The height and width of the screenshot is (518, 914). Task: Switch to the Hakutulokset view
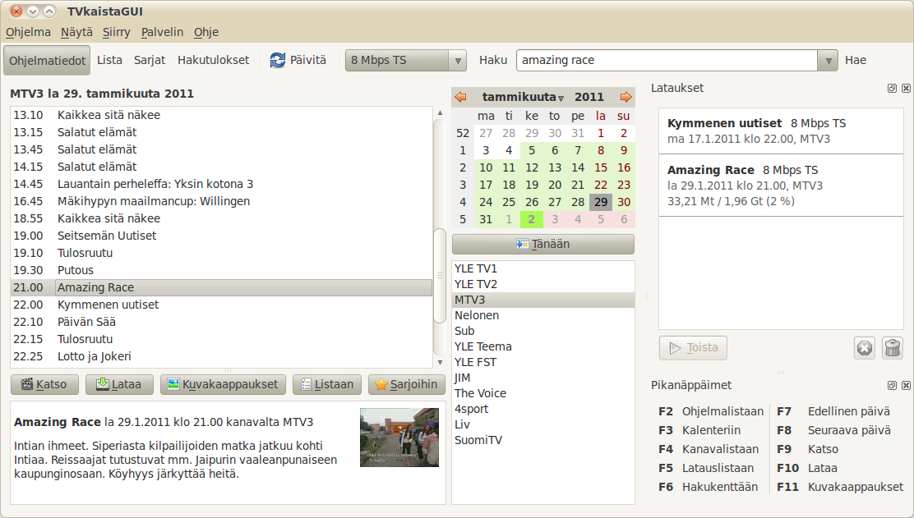[x=213, y=60]
